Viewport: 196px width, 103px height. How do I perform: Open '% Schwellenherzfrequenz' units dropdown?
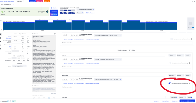pos(86,9)
